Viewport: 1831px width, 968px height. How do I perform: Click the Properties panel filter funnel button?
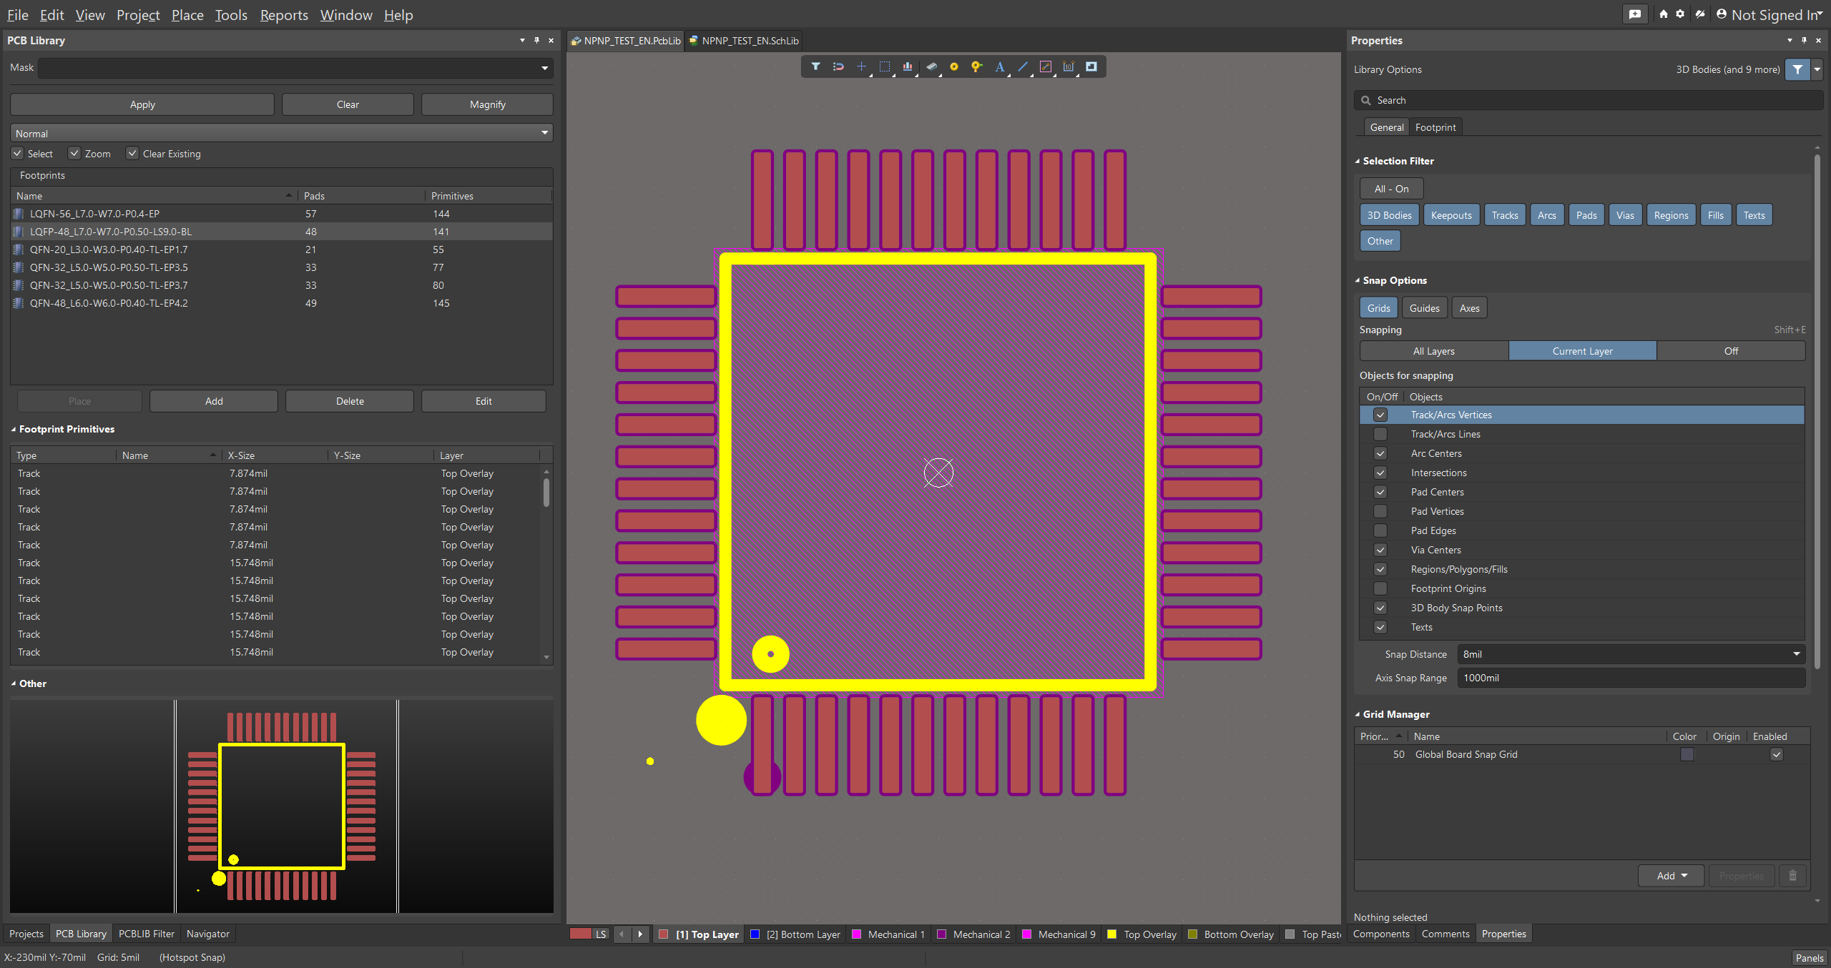(1797, 69)
